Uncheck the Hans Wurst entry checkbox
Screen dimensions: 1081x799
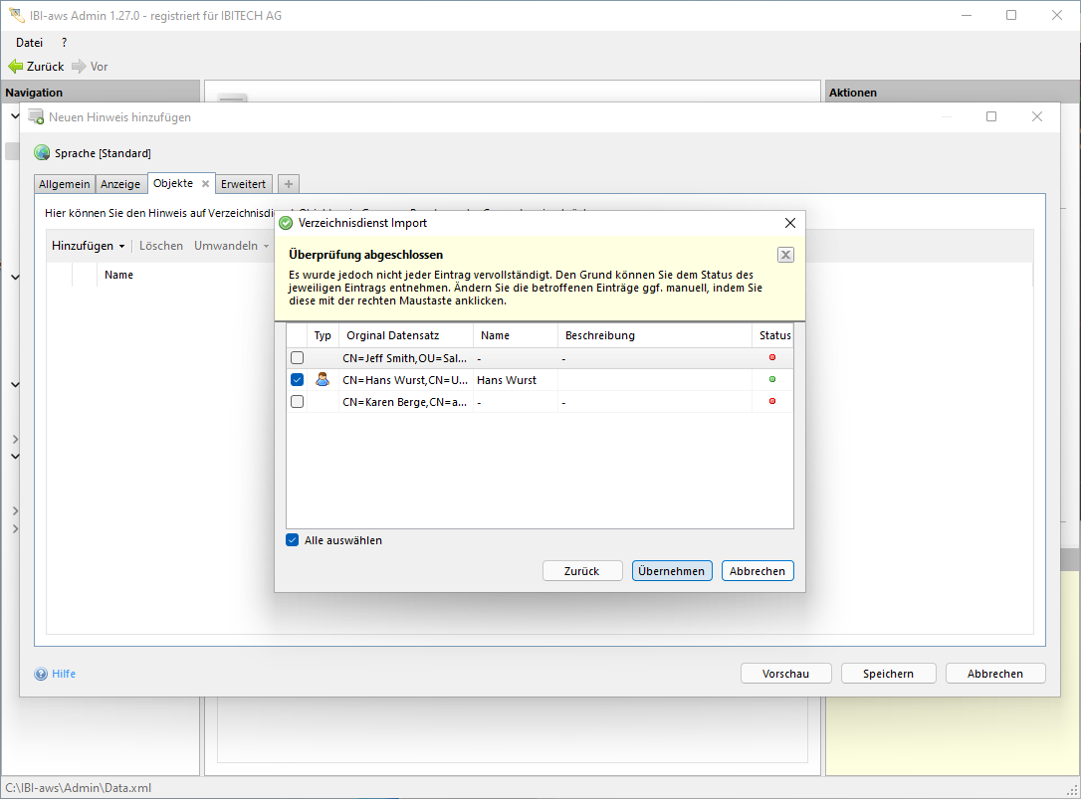[297, 380]
